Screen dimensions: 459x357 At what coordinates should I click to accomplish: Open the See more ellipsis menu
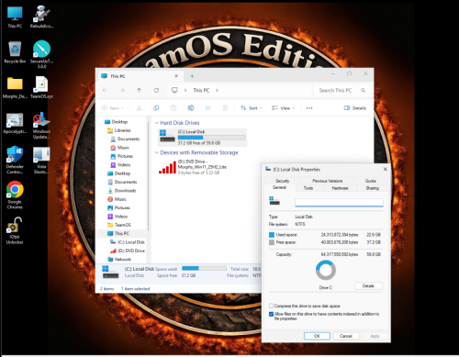309,108
